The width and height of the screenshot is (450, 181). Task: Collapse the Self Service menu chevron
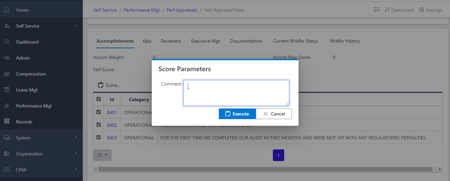76,26
